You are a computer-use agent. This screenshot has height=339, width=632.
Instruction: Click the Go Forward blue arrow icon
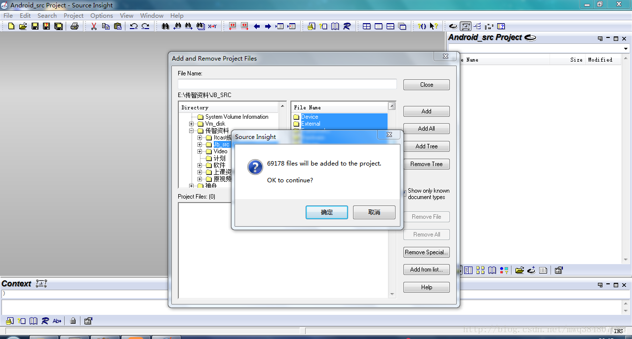pyautogui.click(x=268, y=26)
